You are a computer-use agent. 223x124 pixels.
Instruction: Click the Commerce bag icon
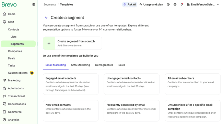point(4,112)
